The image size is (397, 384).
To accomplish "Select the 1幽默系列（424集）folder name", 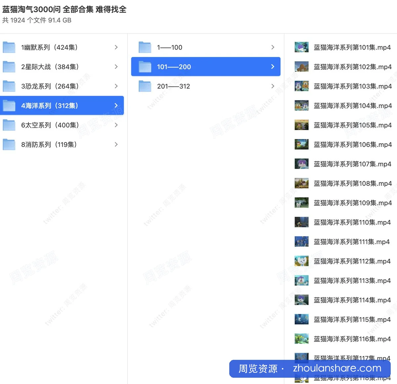I will pyautogui.click(x=49, y=47).
